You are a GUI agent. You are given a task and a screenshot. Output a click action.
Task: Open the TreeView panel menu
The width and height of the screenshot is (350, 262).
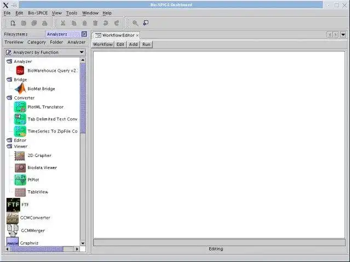tap(14, 42)
